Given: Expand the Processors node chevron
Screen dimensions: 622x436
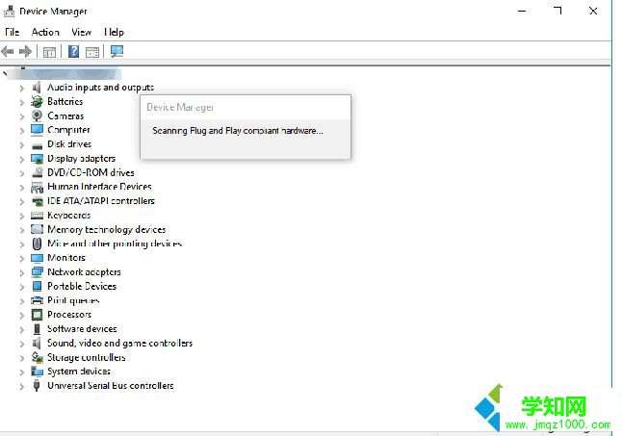Looking at the screenshot, I should (x=22, y=316).
